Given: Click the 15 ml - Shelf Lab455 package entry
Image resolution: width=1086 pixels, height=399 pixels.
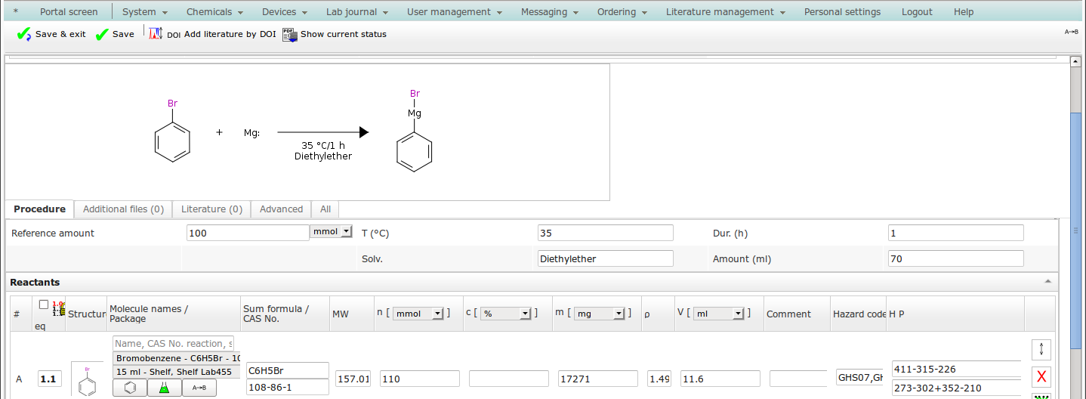Looking at the screenshot, I should click(x=177, y=372).
